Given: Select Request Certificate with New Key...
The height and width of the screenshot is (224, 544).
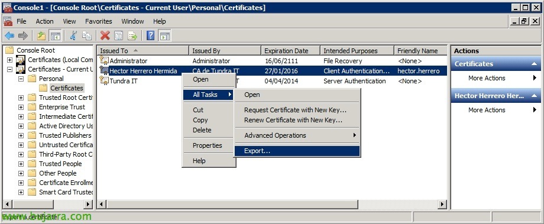Looking at the screenshot, I should pos(297,110).
